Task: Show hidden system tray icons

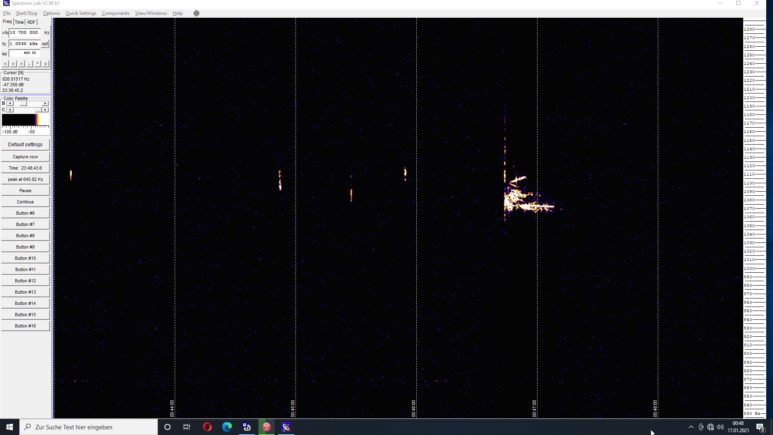Action: point(691,427)
